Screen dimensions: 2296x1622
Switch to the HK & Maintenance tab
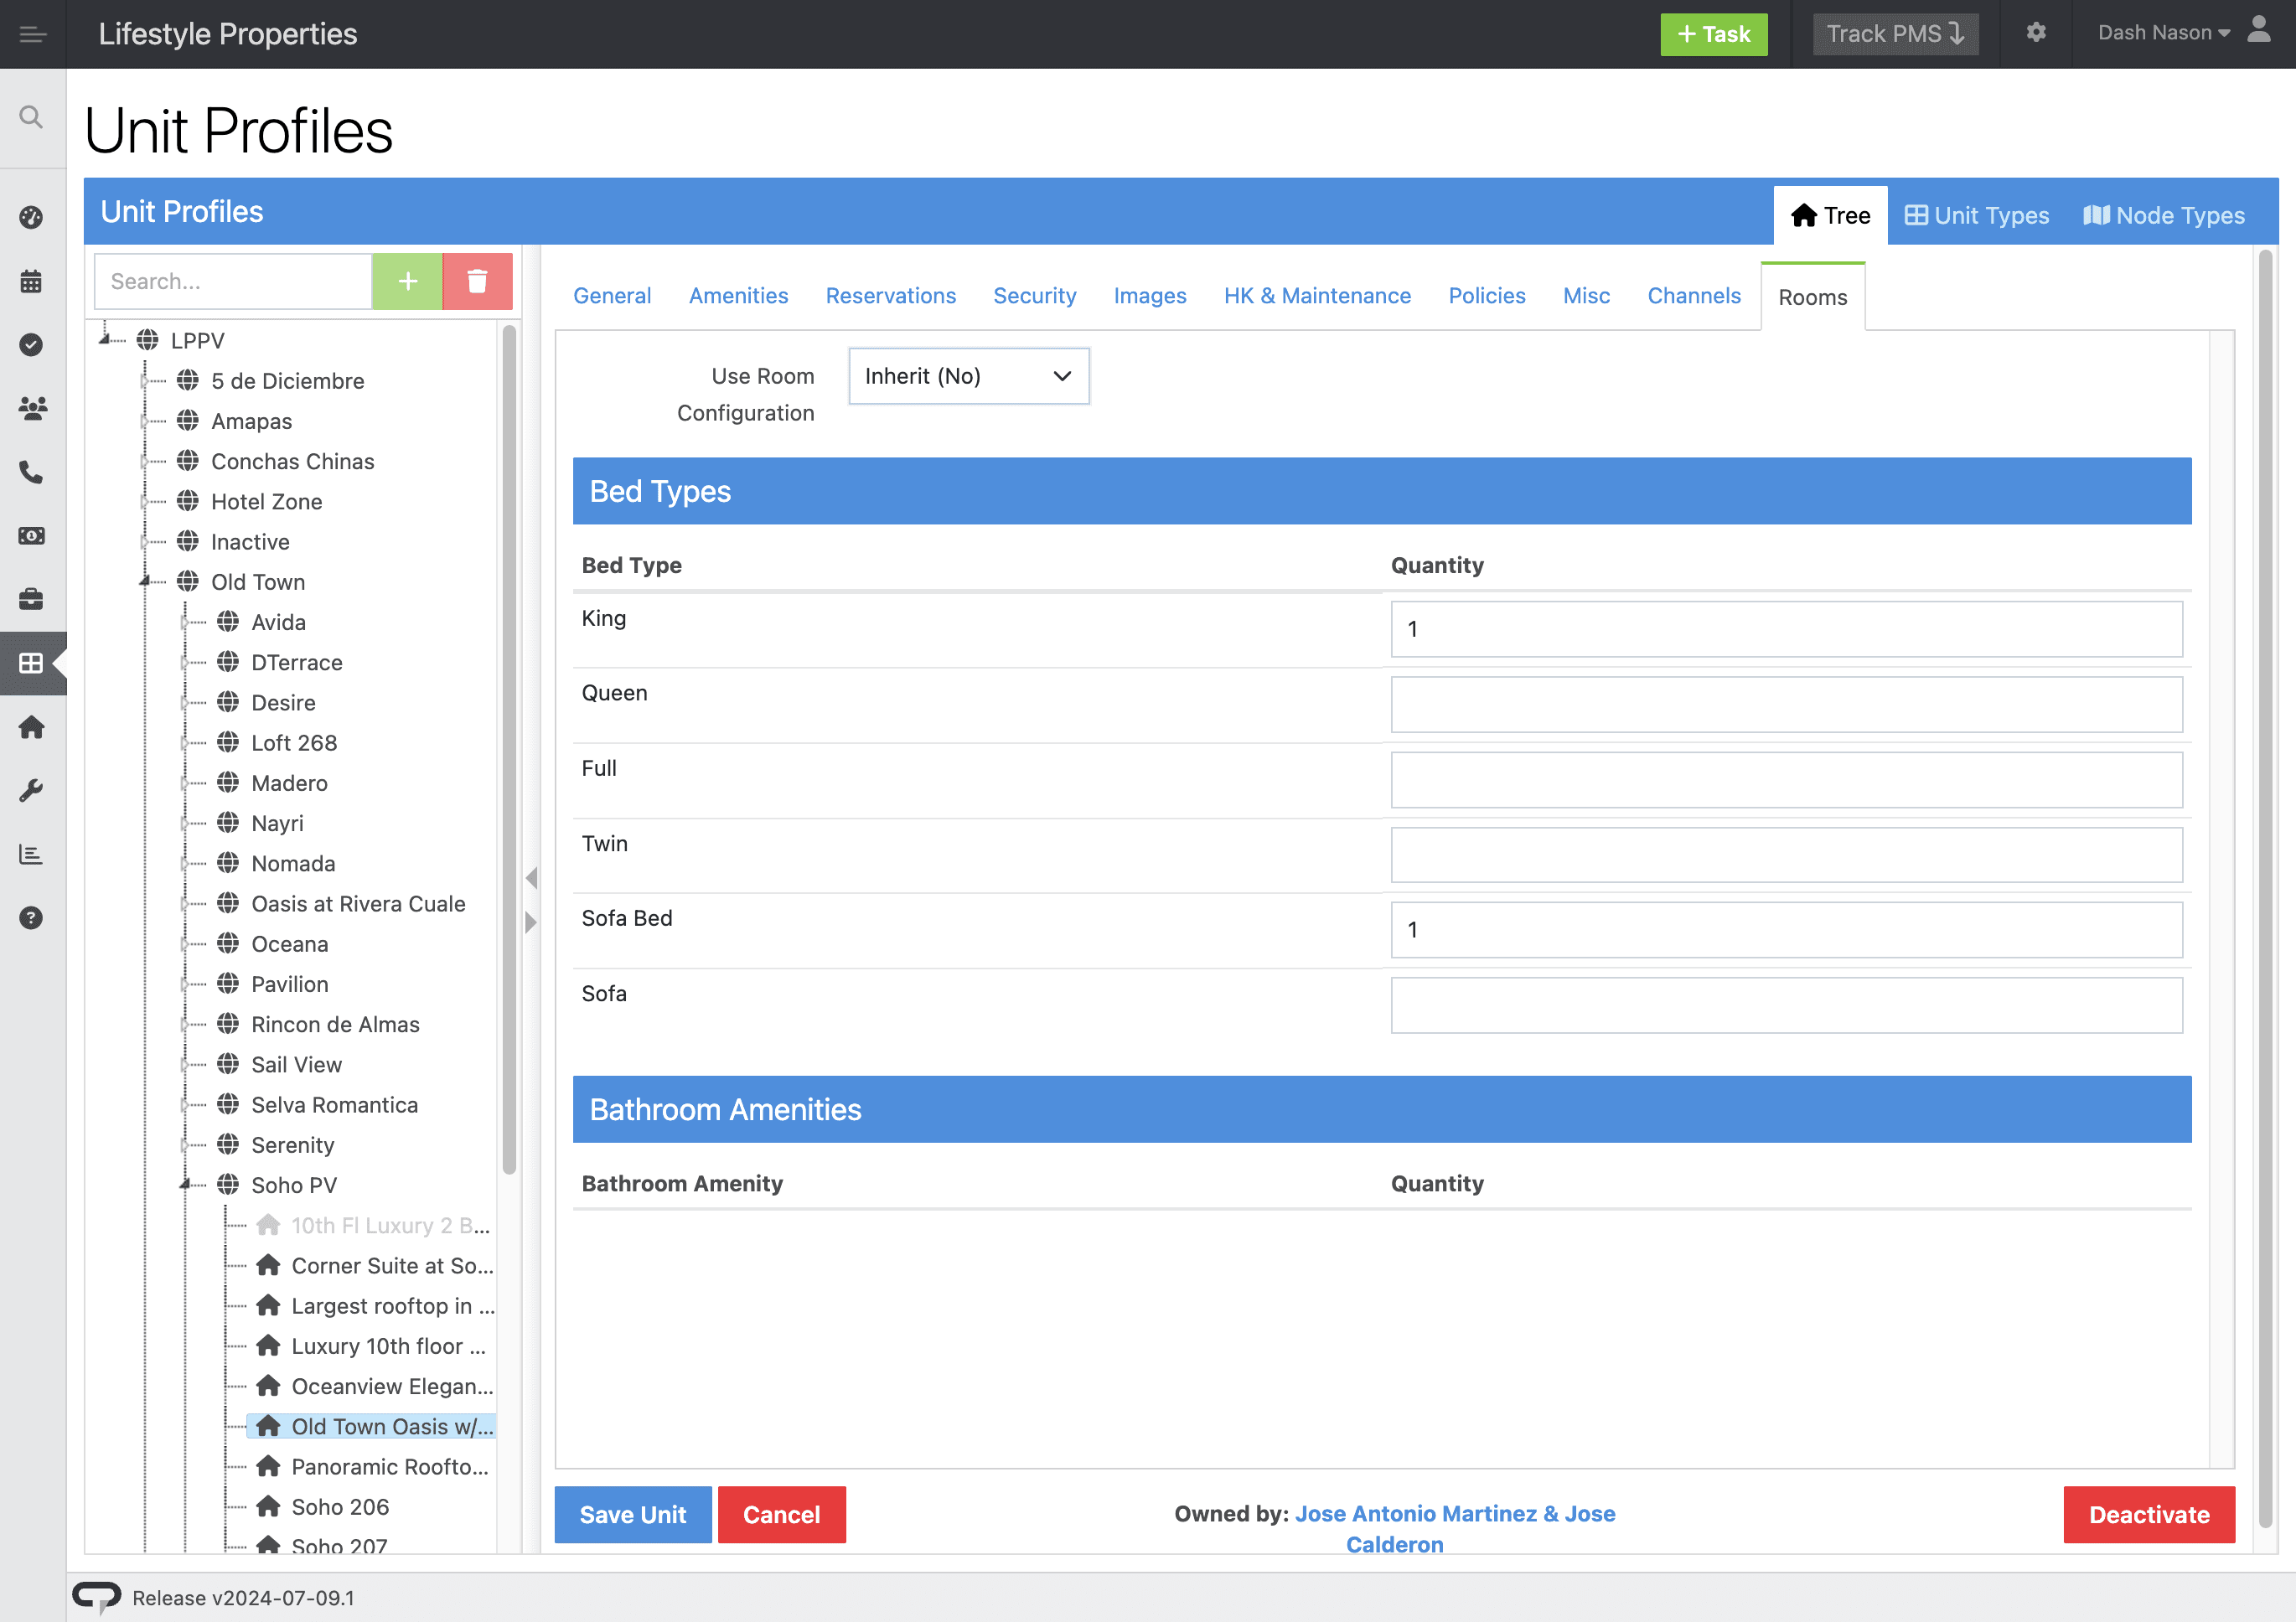[1317, 296]
